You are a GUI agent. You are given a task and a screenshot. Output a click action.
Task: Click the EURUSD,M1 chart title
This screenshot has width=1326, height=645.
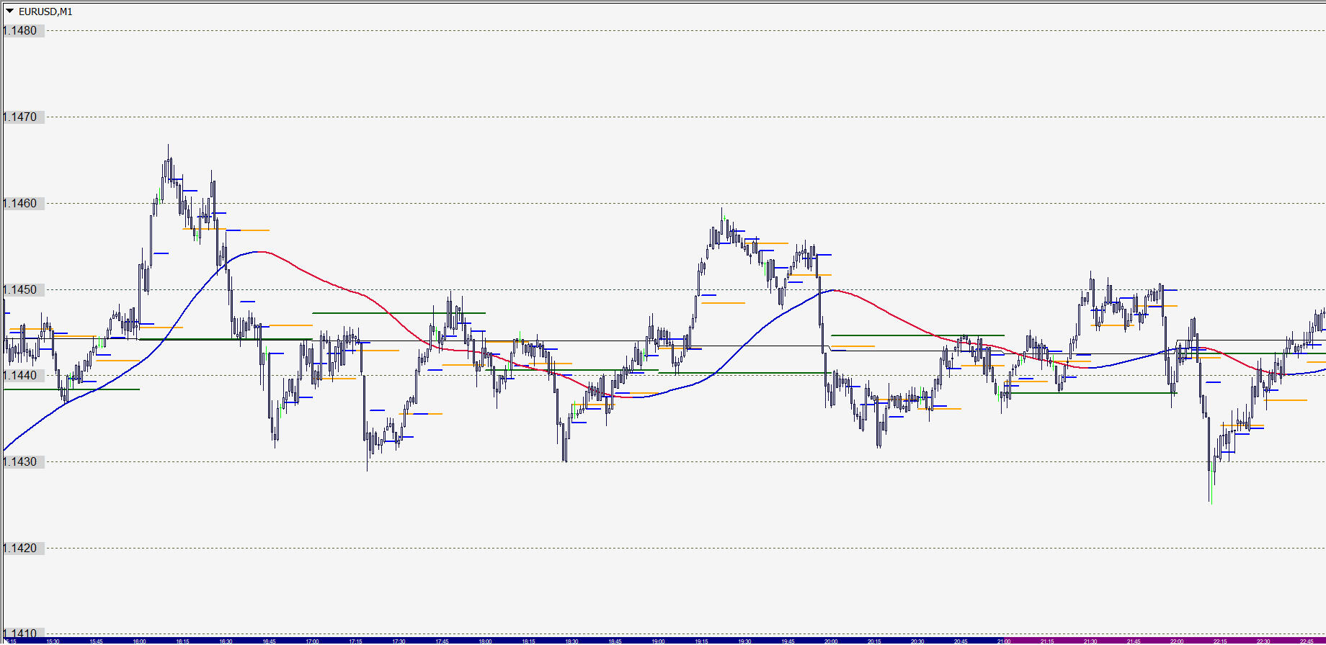[x=45, y=12]
